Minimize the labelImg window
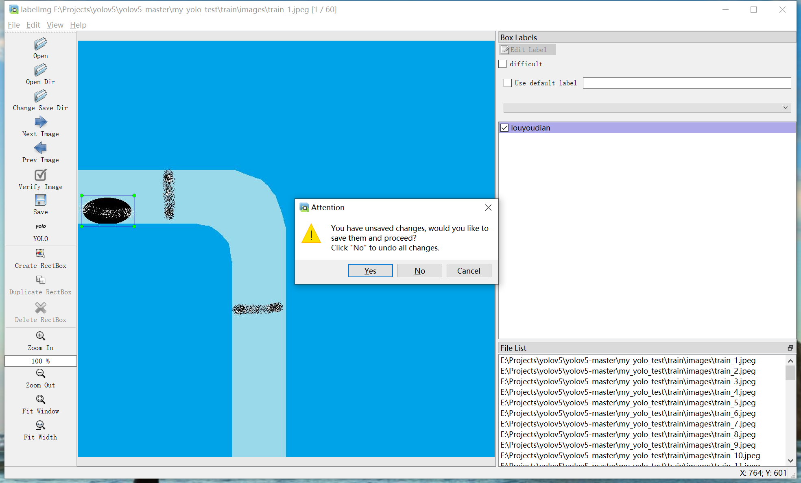 pyautogui.click(x=725, y=9)
